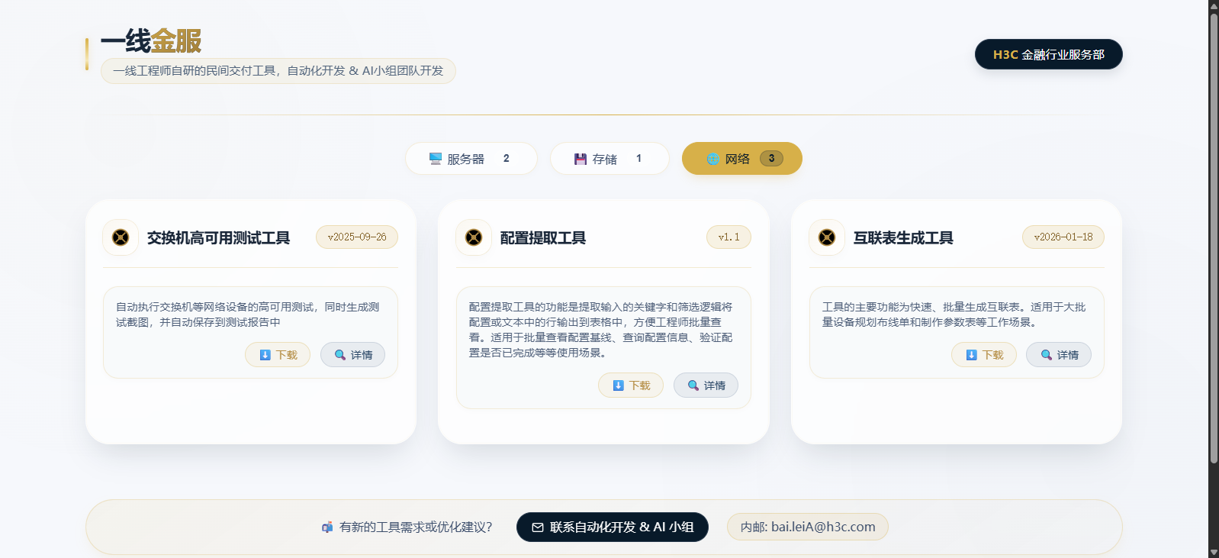Click the mailbox icon beside suggestion text
The image size is (1219, 558).
tap(327, 527)
